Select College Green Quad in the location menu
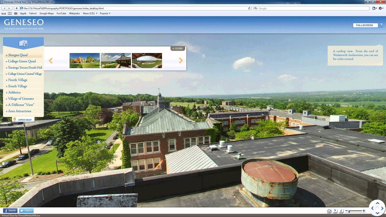The image size is (386, 217). click(22, 61)
